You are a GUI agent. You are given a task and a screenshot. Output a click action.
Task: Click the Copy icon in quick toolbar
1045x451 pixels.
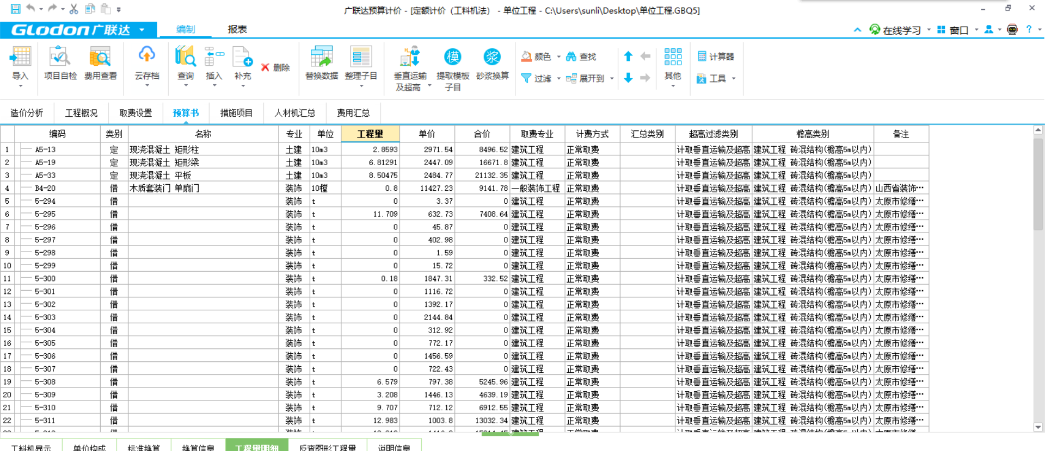pos(90,9)
